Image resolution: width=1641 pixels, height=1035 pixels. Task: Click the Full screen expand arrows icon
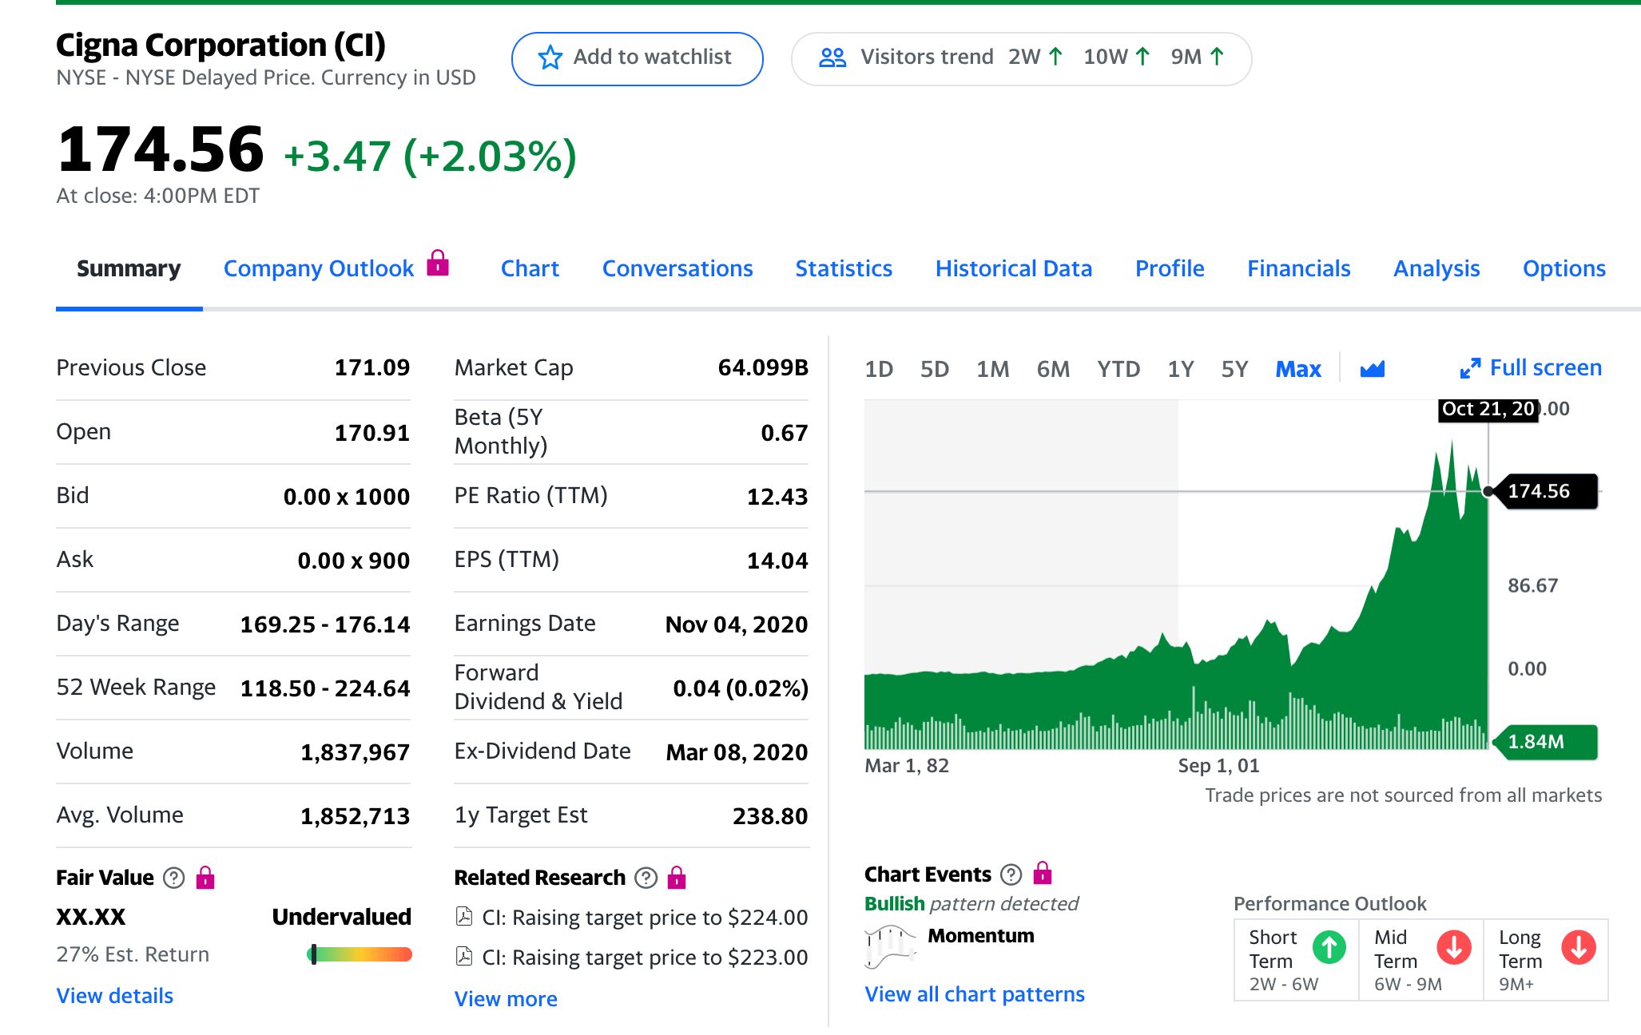click(x=1469, y=368)
